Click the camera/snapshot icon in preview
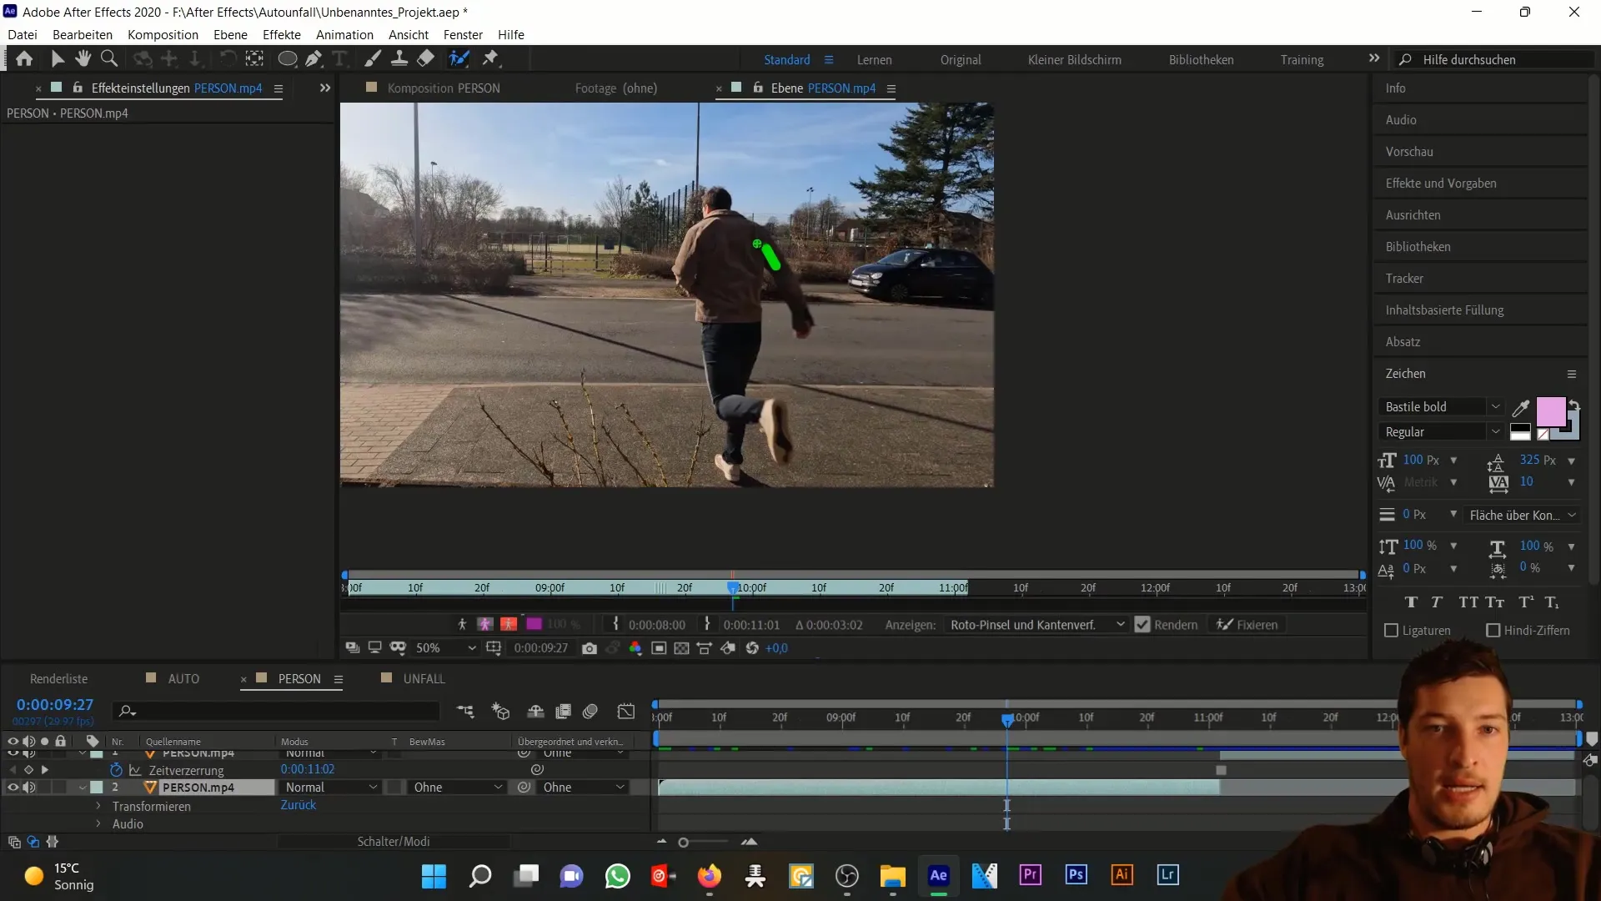 click(x=590, y=649)
